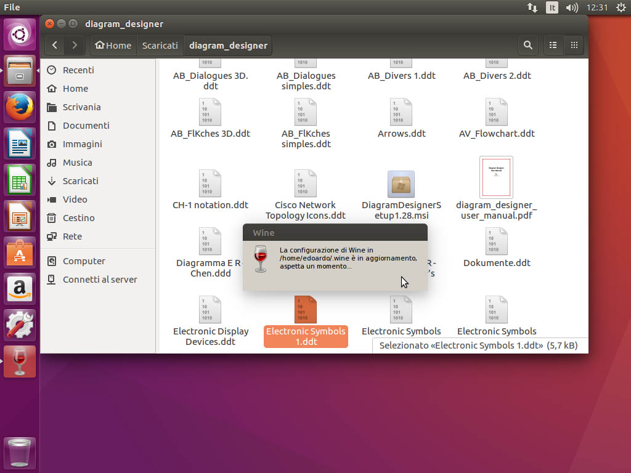Select diagram_designer_user_manual.pdf thumbnail
Image resolution: width=631 pixels, height=473 pixels.
[496, 177]
